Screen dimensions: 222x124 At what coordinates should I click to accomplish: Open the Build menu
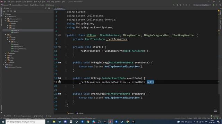35,2
